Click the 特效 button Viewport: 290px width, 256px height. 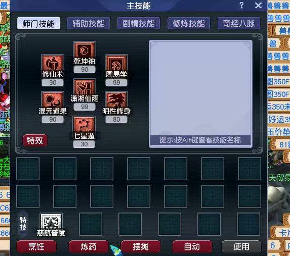point(35,140)
